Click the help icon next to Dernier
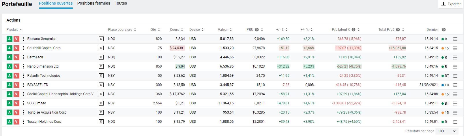Image resolution: width=464 pixels, height=136 pixels. point(444,30)
